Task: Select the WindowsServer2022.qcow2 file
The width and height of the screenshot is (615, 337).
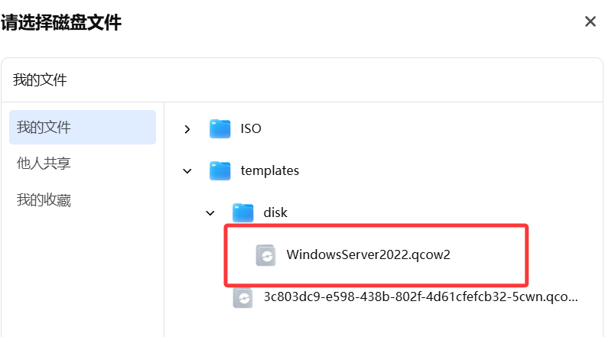Action: 368,254
